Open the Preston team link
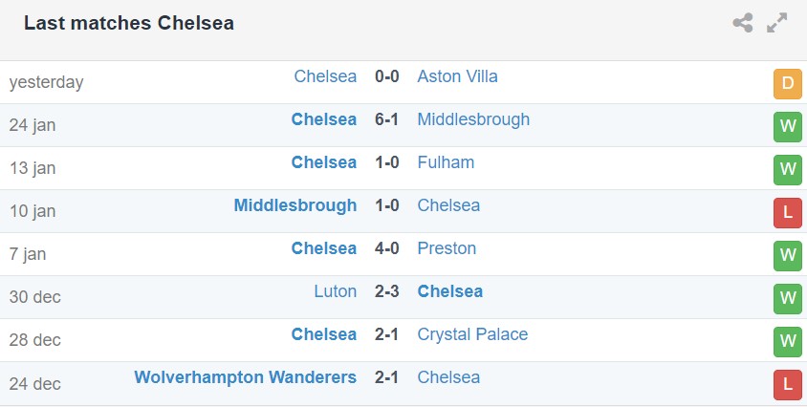The height and width of the screenshot is (407, 807). pos(447,248)
